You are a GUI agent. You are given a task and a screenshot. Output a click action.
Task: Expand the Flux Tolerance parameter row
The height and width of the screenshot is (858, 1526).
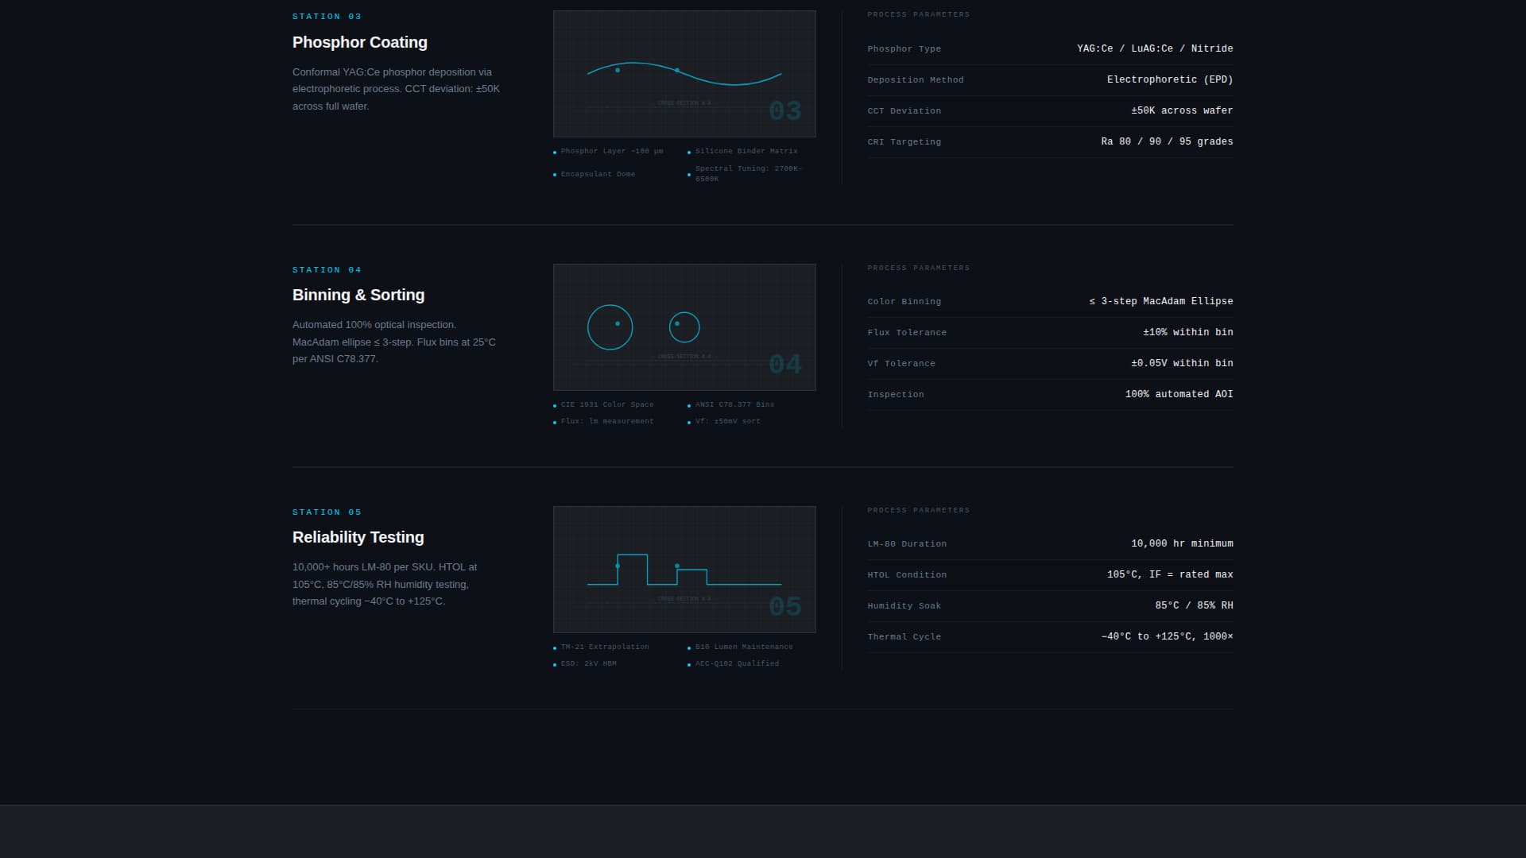(x=1049, y=332)
